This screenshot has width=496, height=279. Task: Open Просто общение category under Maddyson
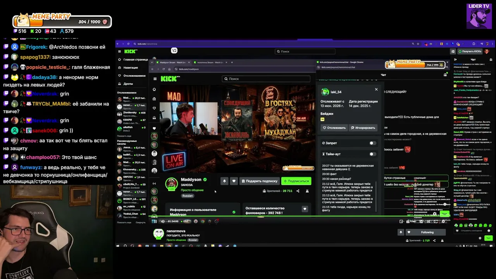(192, 190)
